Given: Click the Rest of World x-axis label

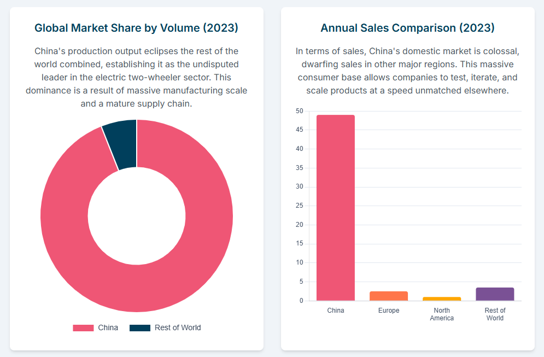Looking at the screenshot, I should [495, 314].
